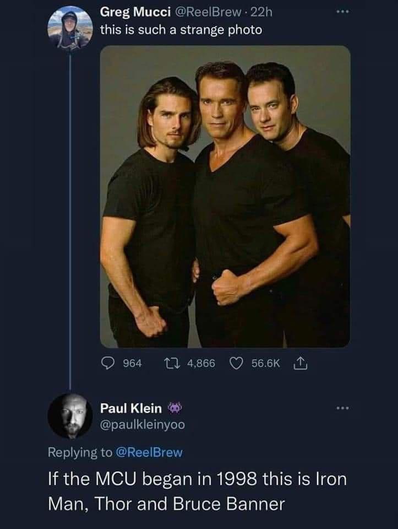Click the space invader badge beside Paul Klein
Image resolution: width=398 pixels, height=529 pixels.
point(173,408)
